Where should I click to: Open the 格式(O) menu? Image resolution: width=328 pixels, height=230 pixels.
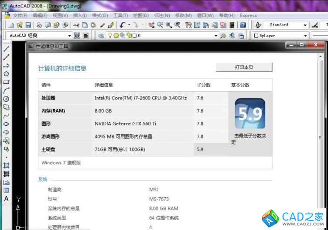[x=100, y=16]
